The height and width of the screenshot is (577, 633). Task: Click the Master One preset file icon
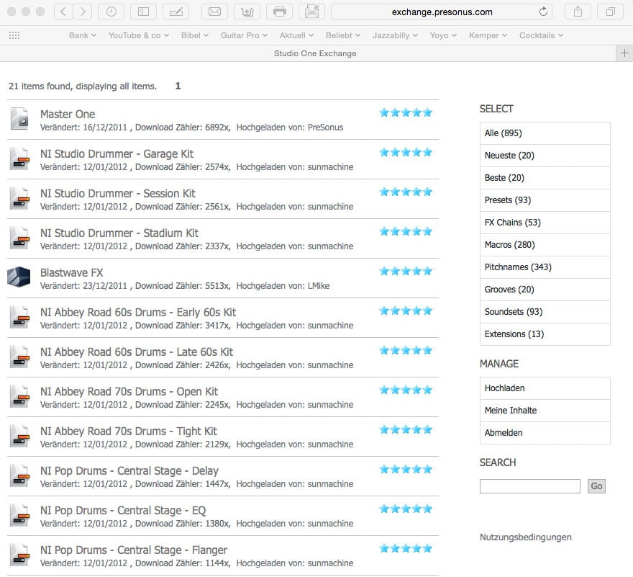pyautogui.click(x=19, y=118)
